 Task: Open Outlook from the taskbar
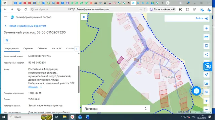[80, 117]
